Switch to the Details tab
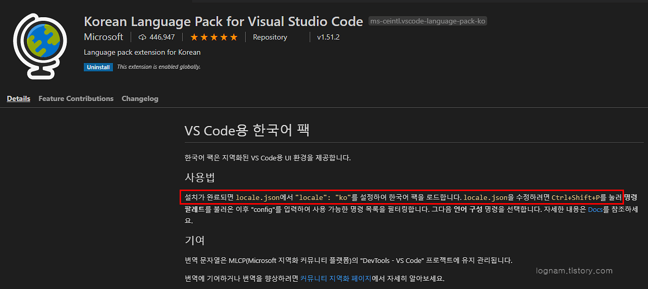Image resolution: width=648 pixels, height=289 pixels. click(19, 98)
